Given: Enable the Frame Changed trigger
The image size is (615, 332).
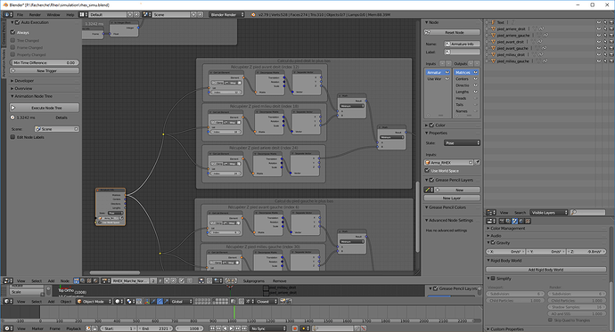Looking at the screenshot, I should pyautogui.click(x=13, y=47).
